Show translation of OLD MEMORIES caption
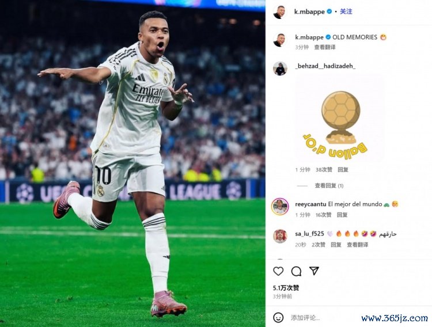Image resolution: width=432 pixels, height=327 pixels. pos(325,47)
